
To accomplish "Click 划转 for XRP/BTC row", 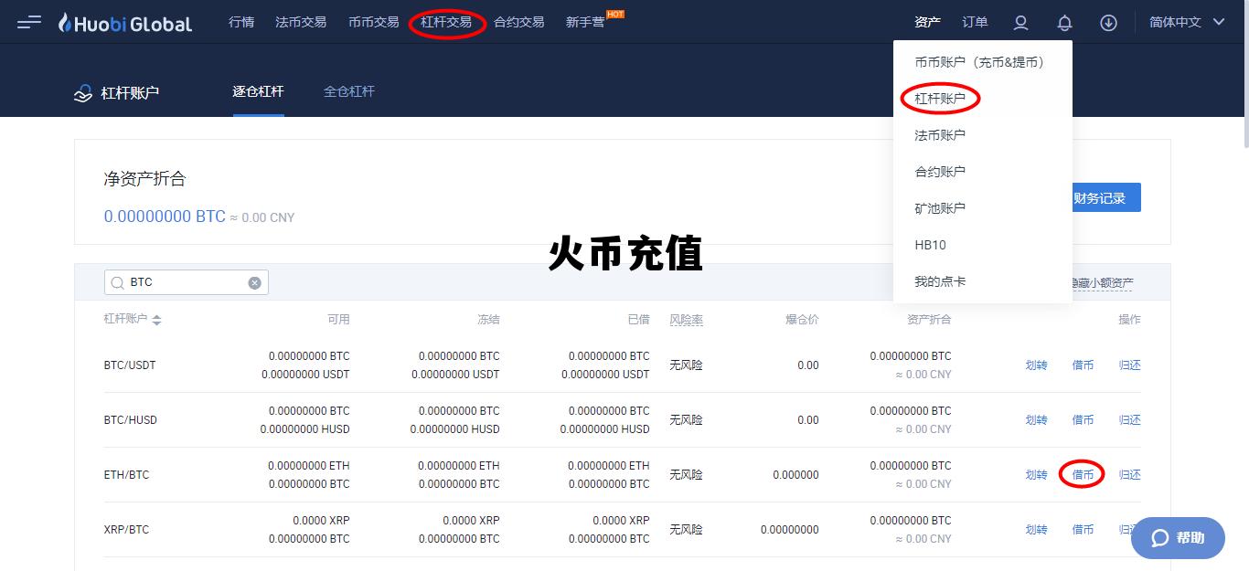I will [1036, 530].
